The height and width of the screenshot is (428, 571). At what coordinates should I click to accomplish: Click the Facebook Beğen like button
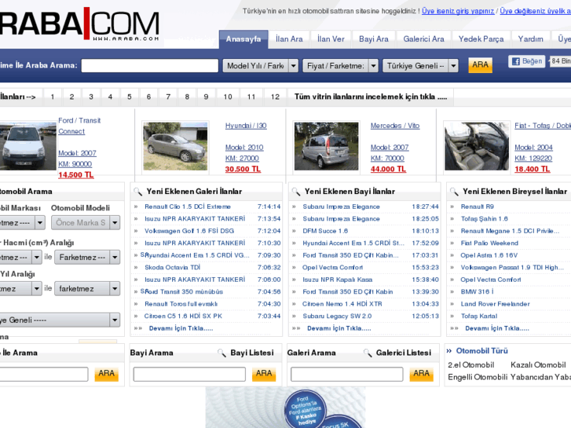click(x=526, y=61)
